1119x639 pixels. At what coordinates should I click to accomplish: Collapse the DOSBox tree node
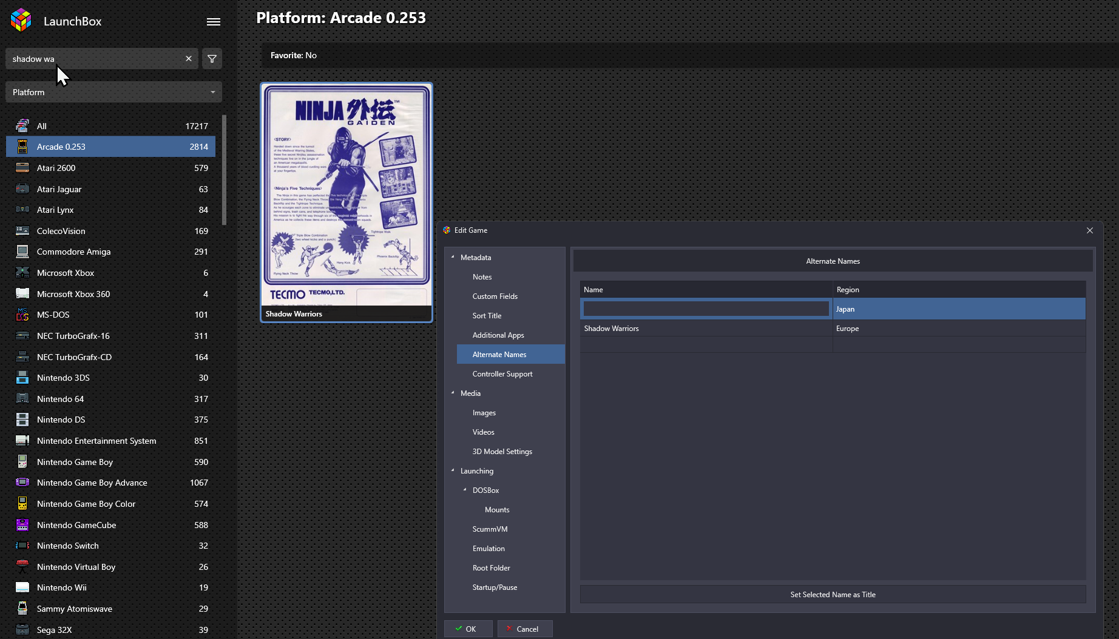[x=465, y=490]
